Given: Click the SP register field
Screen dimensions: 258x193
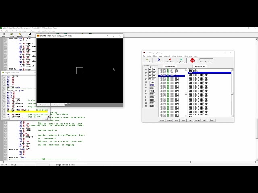Looking at the screenshot, I should tap(152, 91).
